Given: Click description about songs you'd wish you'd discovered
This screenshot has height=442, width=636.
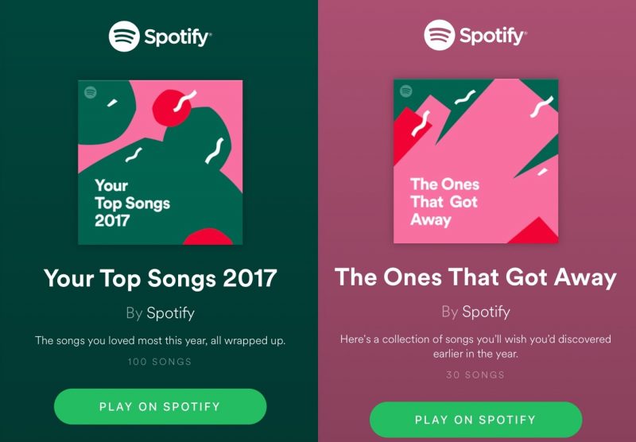Looking at the screenshot, I should 475,347.
